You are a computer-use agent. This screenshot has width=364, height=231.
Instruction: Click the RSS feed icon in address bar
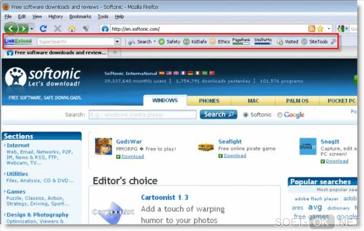(312, 29)
